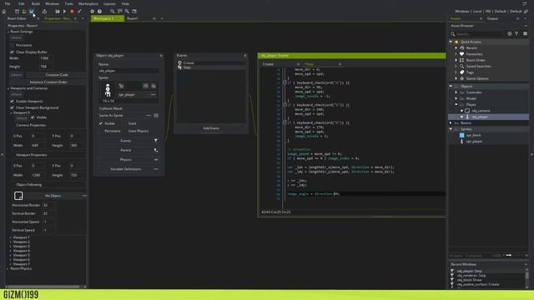Screen dimensions: 534x300
Task: Expand the Controller objects folder
Action: click(456, 92)
